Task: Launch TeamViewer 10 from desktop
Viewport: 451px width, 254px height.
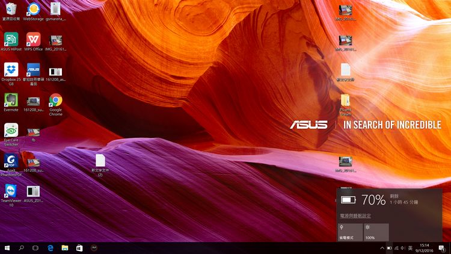Action: click(x=11, y=195)
